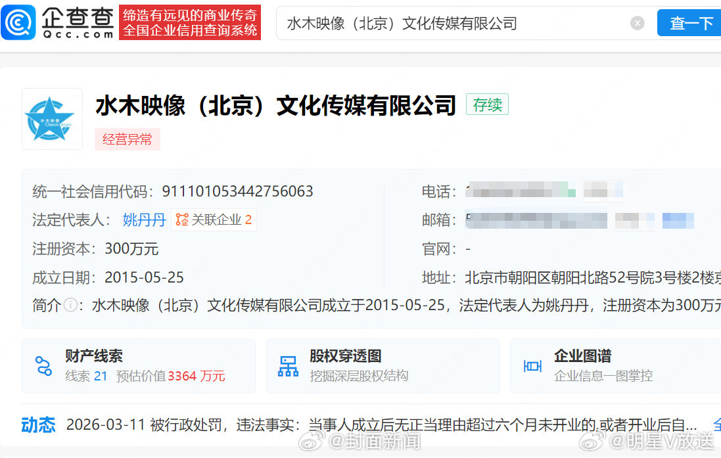Image resolution: width=721 pixels, height=458 pixels.
Task: Click the 财产线索 chain icon
Action: [x=43, y=366]
